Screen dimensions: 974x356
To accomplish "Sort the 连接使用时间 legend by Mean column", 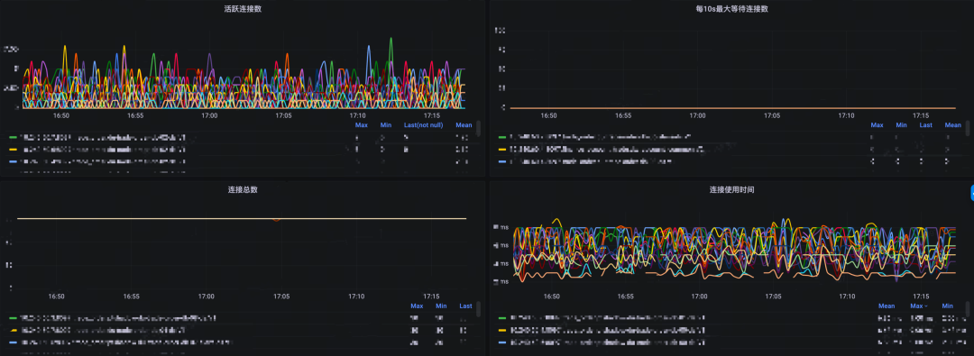I will coord(887,306).
